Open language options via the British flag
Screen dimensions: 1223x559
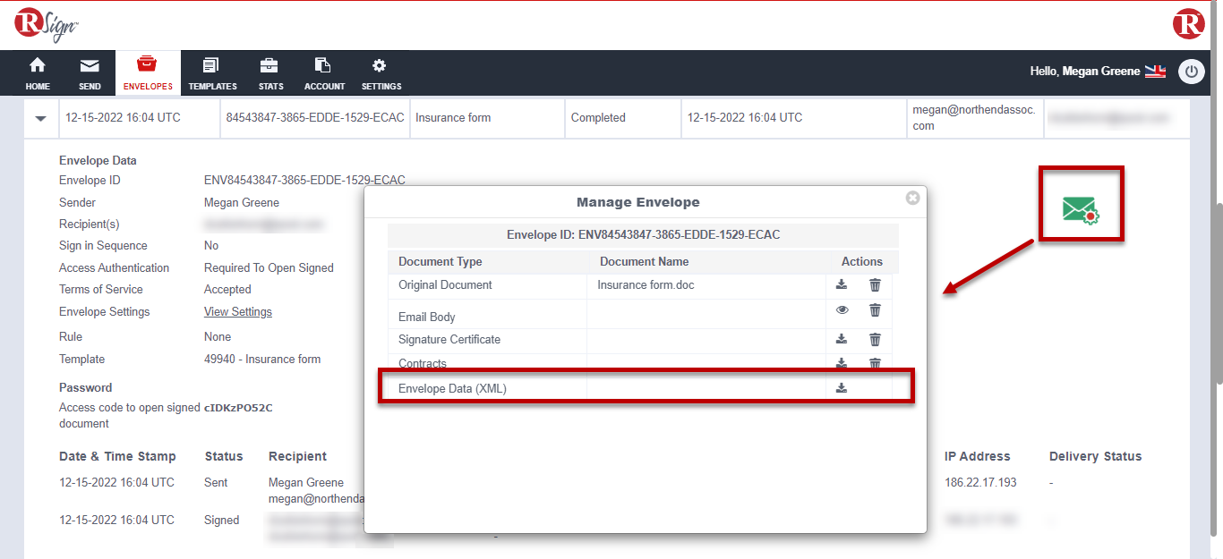[x=1155, y=71]
